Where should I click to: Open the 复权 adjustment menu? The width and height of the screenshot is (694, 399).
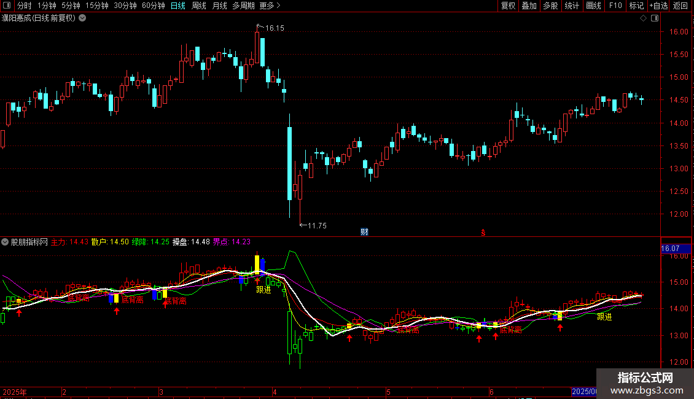click(508, 6)
